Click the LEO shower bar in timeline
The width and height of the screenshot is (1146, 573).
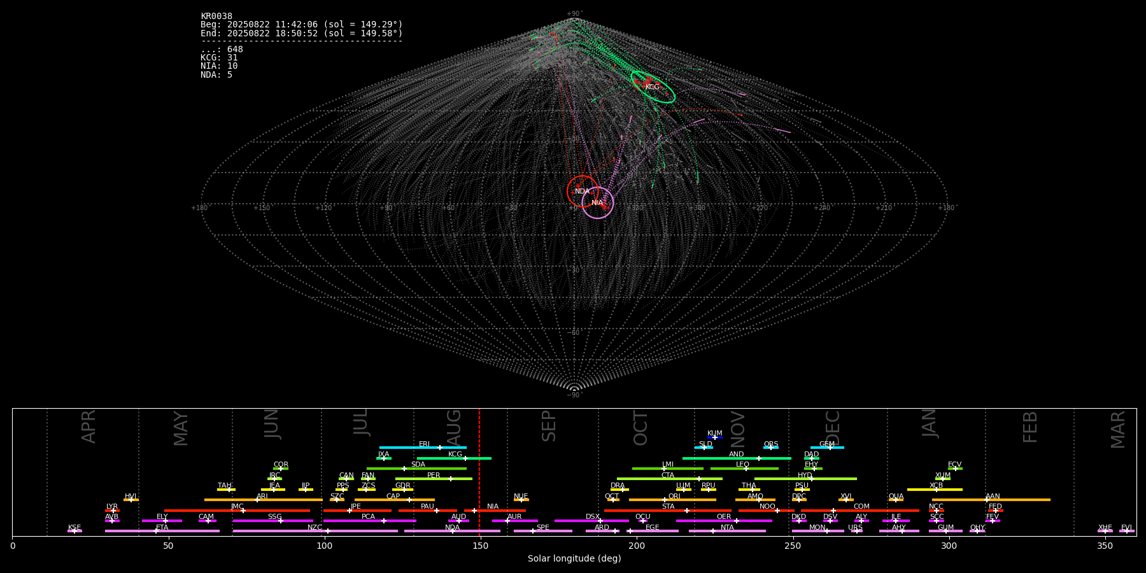coord(744,469)
